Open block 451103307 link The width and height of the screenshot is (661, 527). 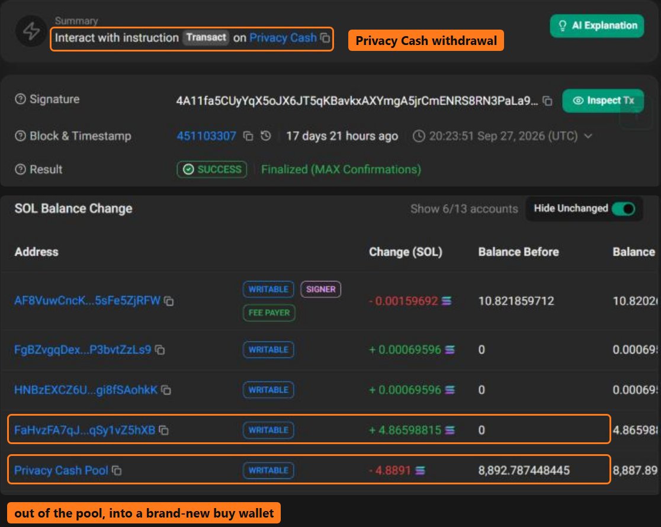[x=206, y=136]
